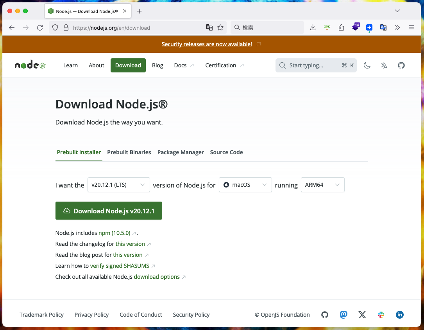
Task: Go back with the browser back arrow
Action: pos(12,28)
